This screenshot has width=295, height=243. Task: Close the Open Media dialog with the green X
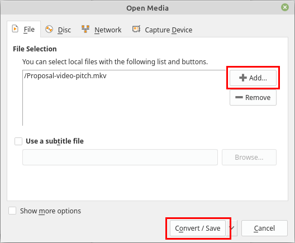coord(285,7)
